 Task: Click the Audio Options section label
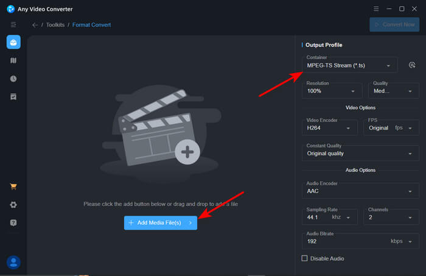point(360,170)
